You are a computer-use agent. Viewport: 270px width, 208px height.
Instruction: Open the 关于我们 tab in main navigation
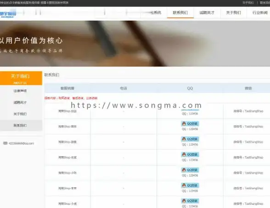pyautogui.click(x=233, y=12)
